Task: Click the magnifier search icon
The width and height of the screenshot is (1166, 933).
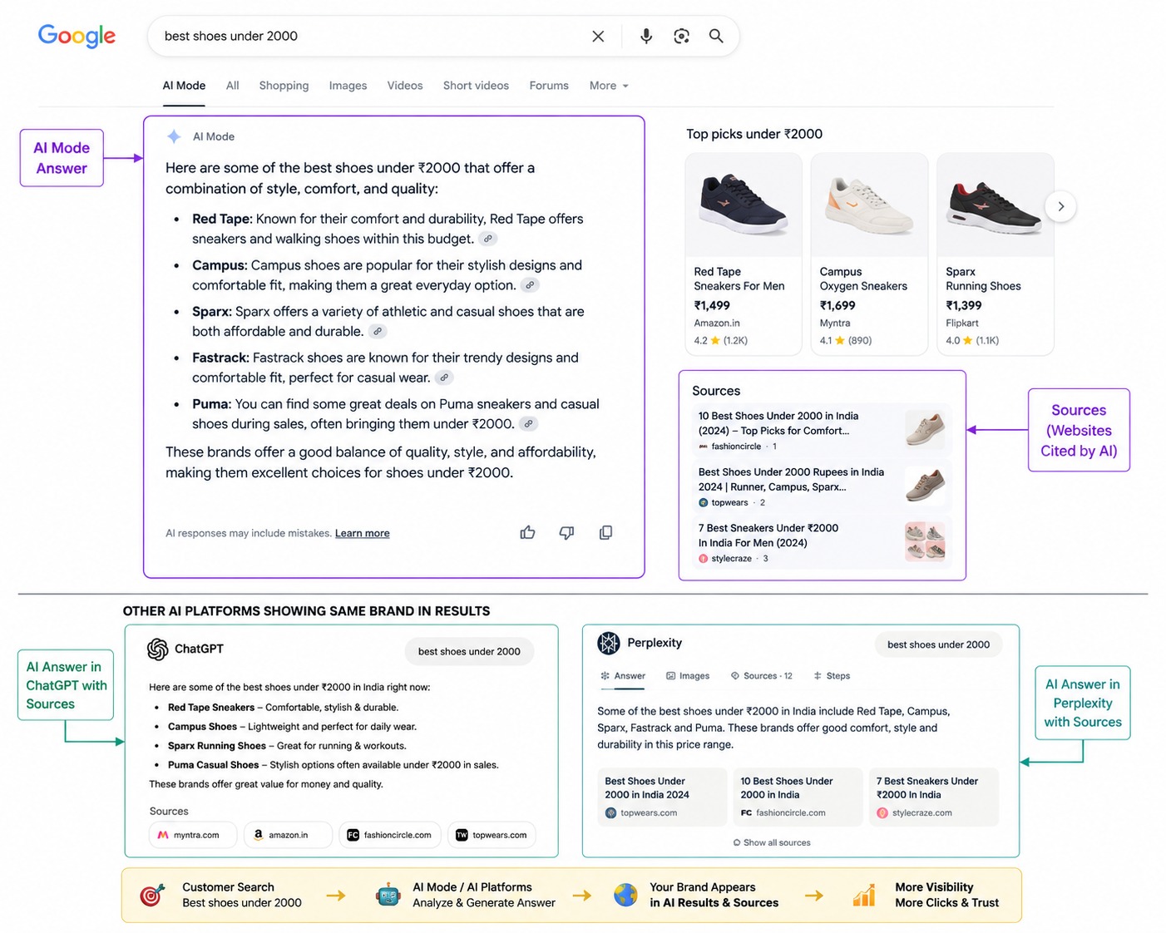Action: 716,37
